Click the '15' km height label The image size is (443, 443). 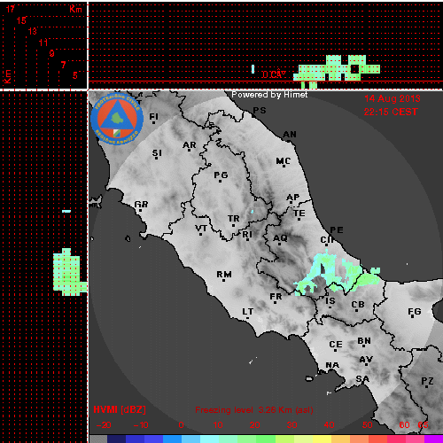pos(21,20)
